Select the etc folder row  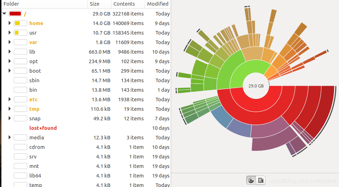click(86, 99)
